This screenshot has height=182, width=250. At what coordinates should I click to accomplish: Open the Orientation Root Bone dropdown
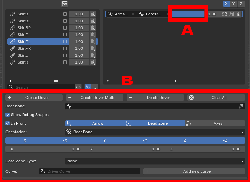pyautogui.click(x=155, y=132)
